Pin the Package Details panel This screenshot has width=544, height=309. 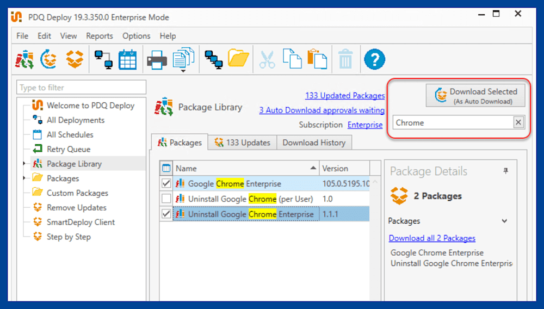coord(506,171)
